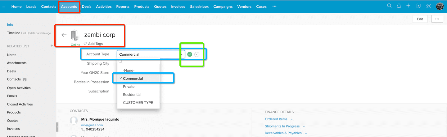The image size is (447, 137).
Task: Open Quotes tab in navbar
Action: click(160, 6)
